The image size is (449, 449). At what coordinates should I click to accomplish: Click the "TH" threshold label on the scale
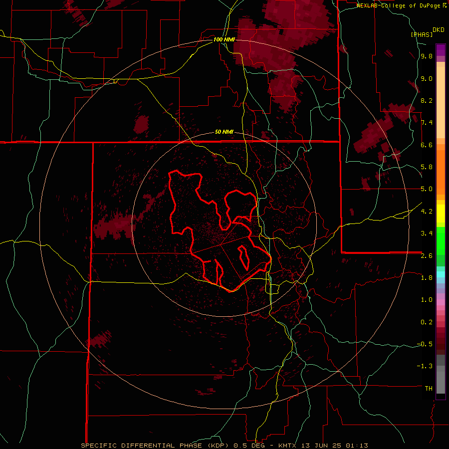429,389
